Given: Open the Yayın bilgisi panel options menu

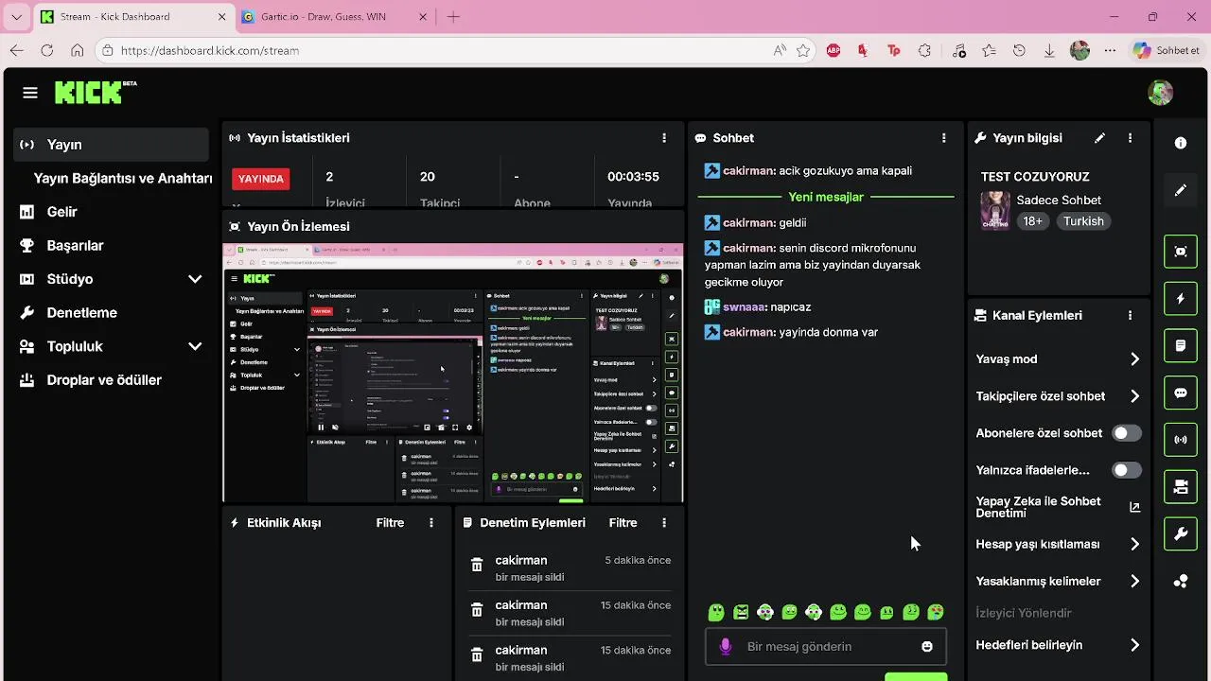Looking at the screenshot, I should point(1130,138).
